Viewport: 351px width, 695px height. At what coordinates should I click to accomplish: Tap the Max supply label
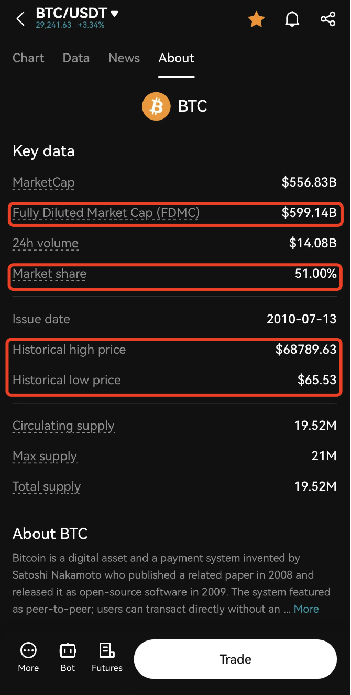[45, 457]
